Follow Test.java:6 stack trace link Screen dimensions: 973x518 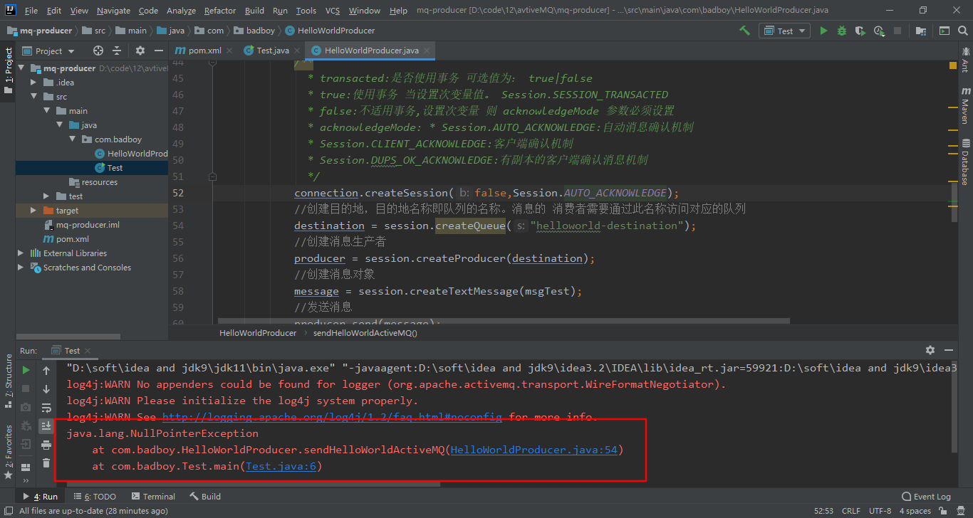click(x=281, y=466)
